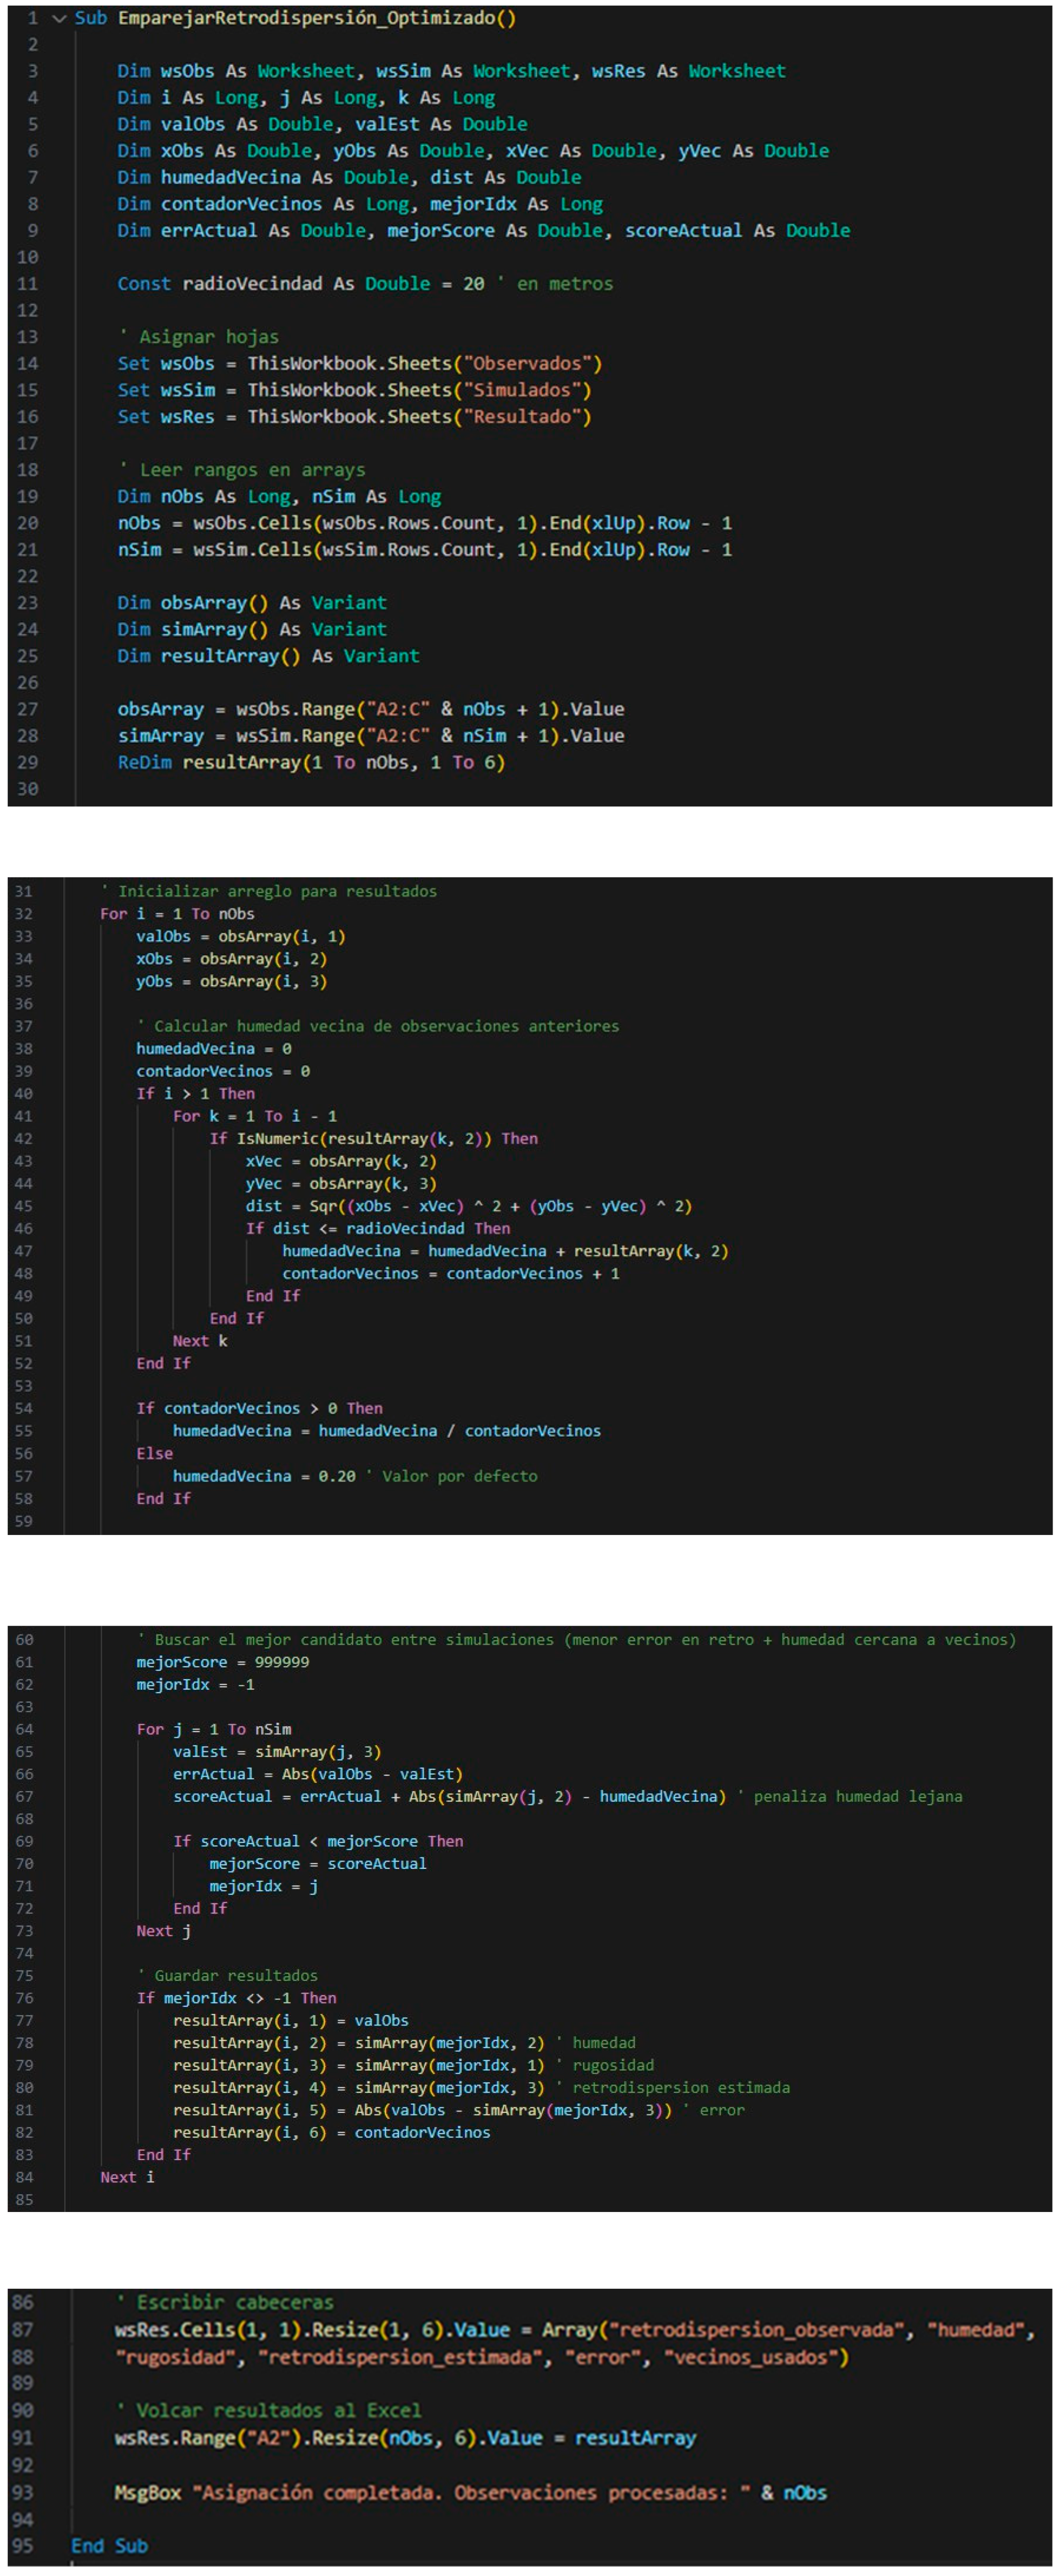Click line number 59 in the gutter
This screenshot has width=1060, height=2576.
[24, 1522]
